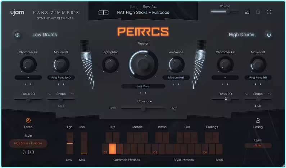Click the Low Drums Motion FX knob
286x168 pixels.
pos(61,64)
